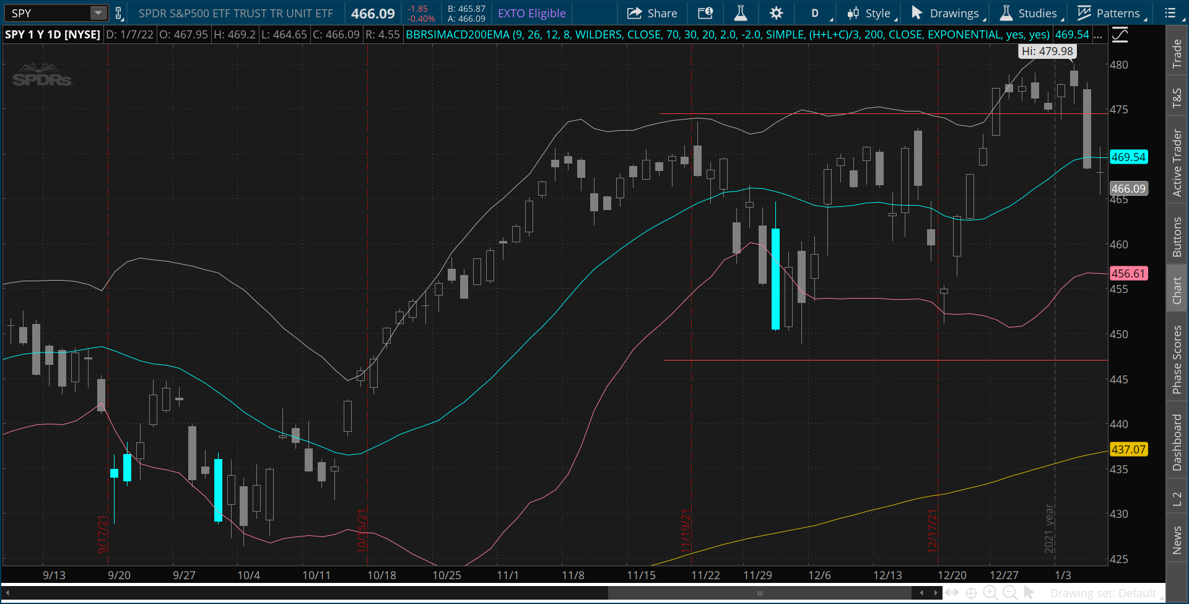Click the 469.54 cyan price bubble
The width and height of the screenshot is (1189, 604).
(x=1128, y=157)
